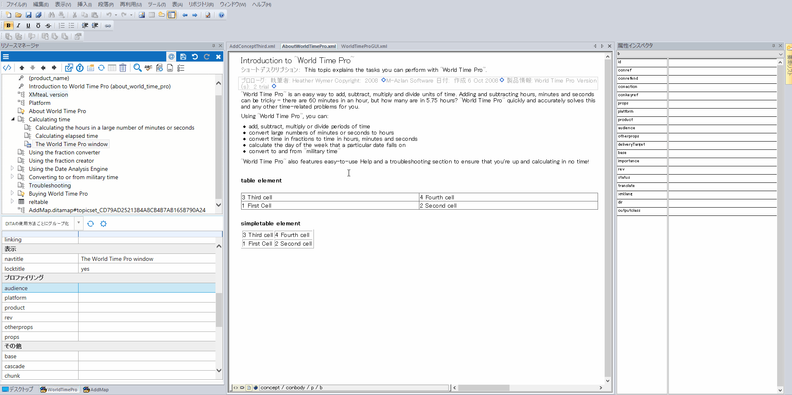The image size is (792, 395).
Task: Click the audience value field in properties
Action: pyautogui.click(x=147, y=288)
